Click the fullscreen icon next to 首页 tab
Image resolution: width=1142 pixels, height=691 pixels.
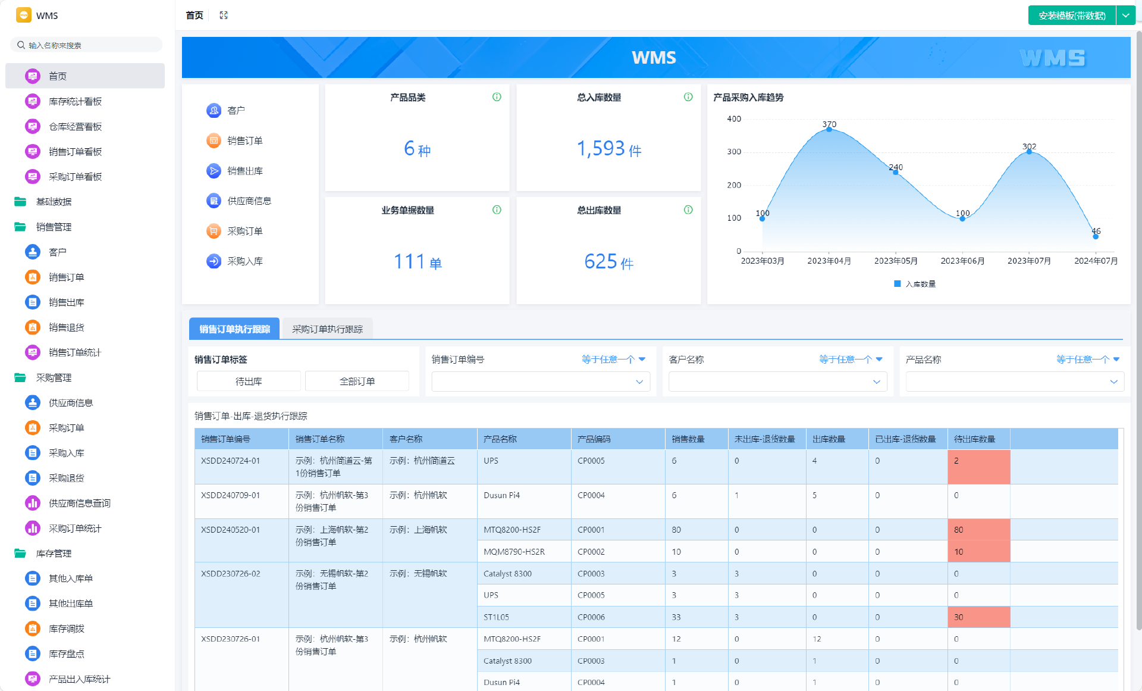(223, 15)
